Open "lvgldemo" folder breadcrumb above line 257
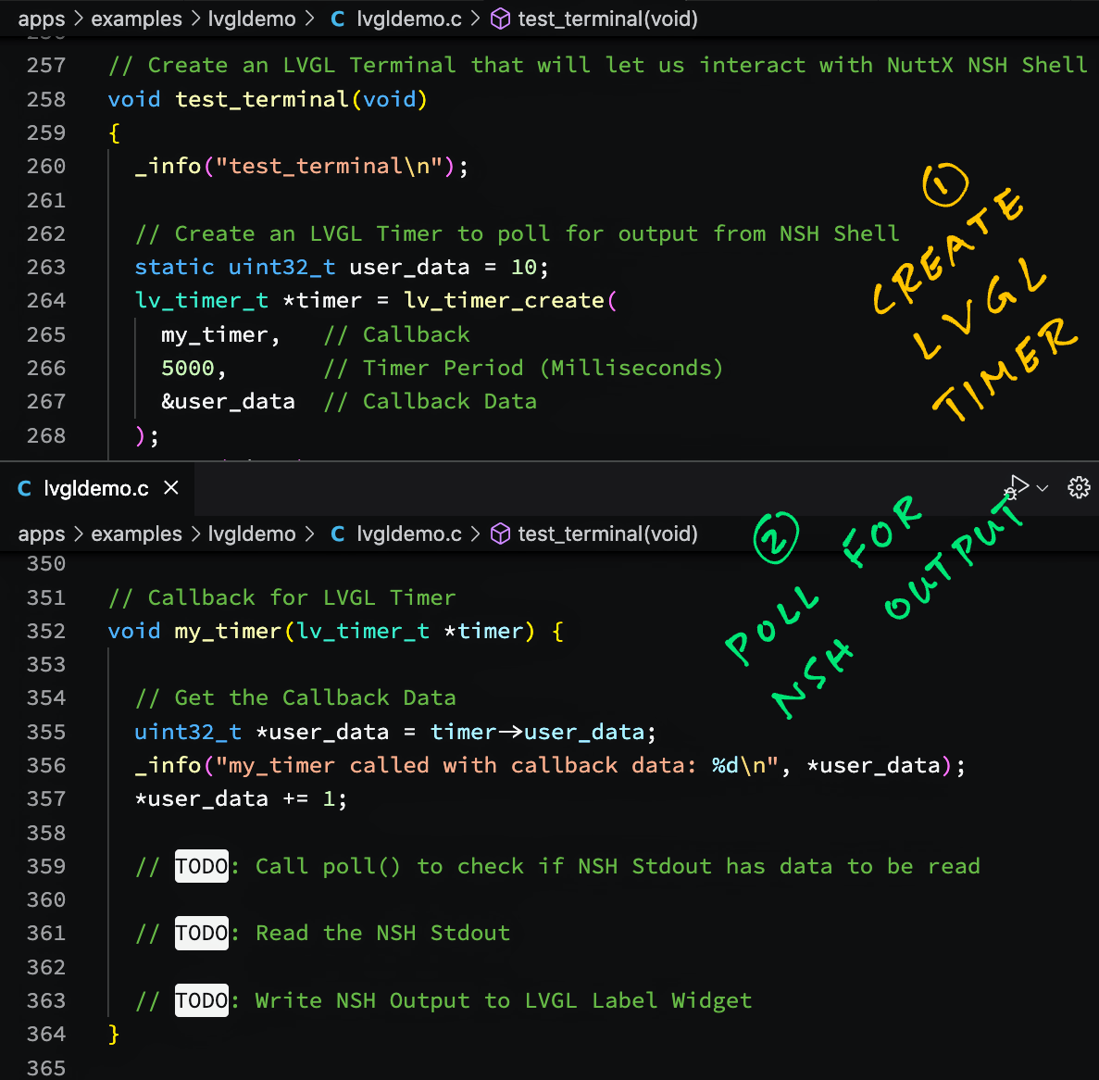Viewport: 1099px width, 1080px height. click(x=251, y=19)
